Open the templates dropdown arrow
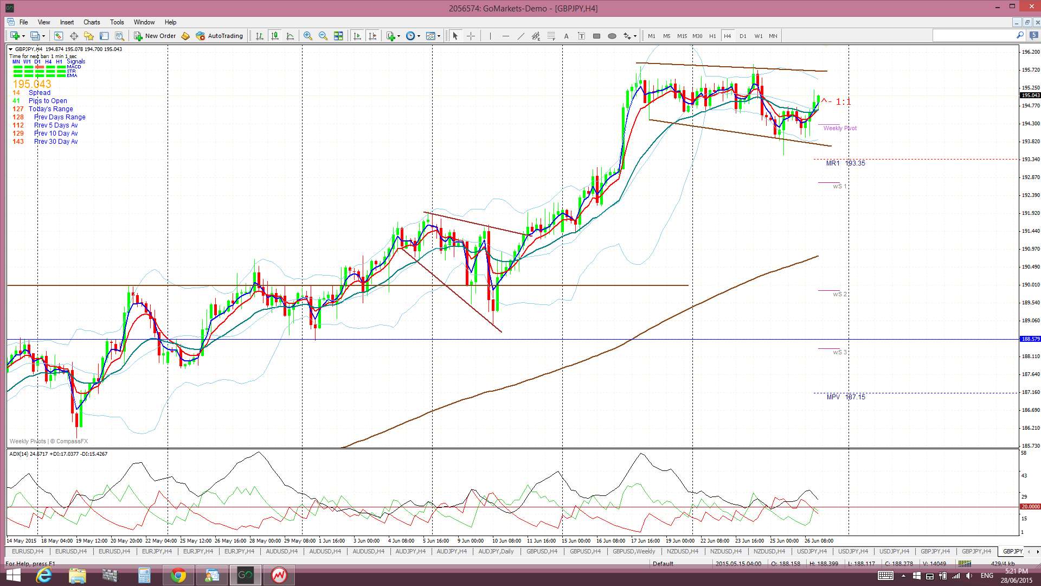This screenshot has height=586, width=1041. point(439,36)
